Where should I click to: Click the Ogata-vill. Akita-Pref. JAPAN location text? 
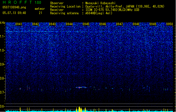point(125,6)
